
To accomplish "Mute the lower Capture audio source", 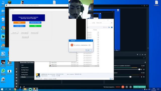I will [x=142, y=77].
